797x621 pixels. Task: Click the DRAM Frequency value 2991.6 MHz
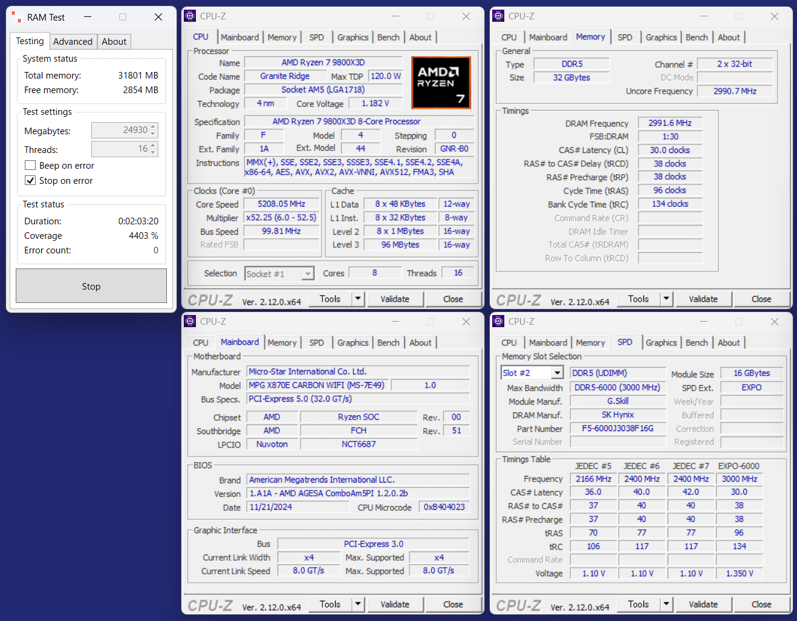pyautogui.click(x=670, y=123)
